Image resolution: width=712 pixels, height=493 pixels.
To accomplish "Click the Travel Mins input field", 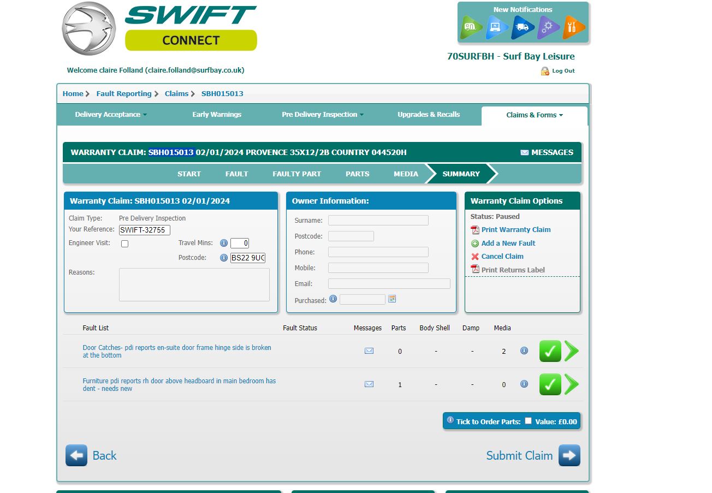I will click(240, 243).
